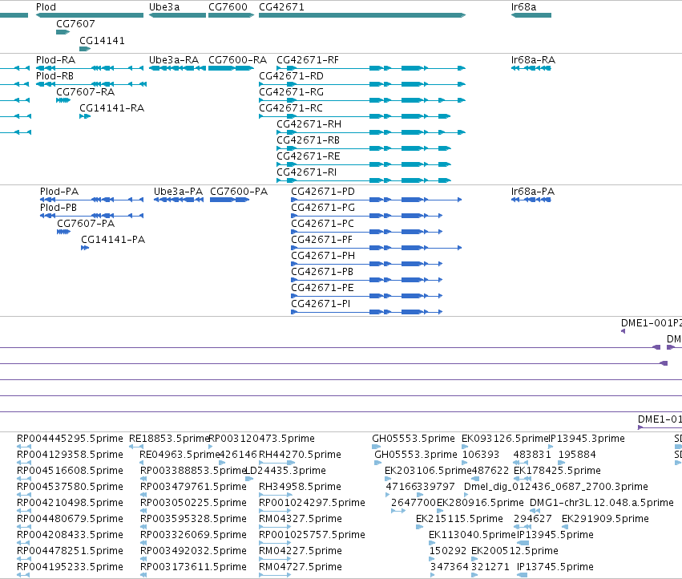The height and width of the screenshot is (579, 682).
Task: Click EST LD24435.3prime
Action: tap(285, 471)
